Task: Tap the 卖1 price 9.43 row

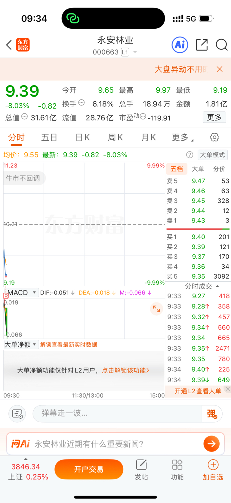Action: (198, 220)
